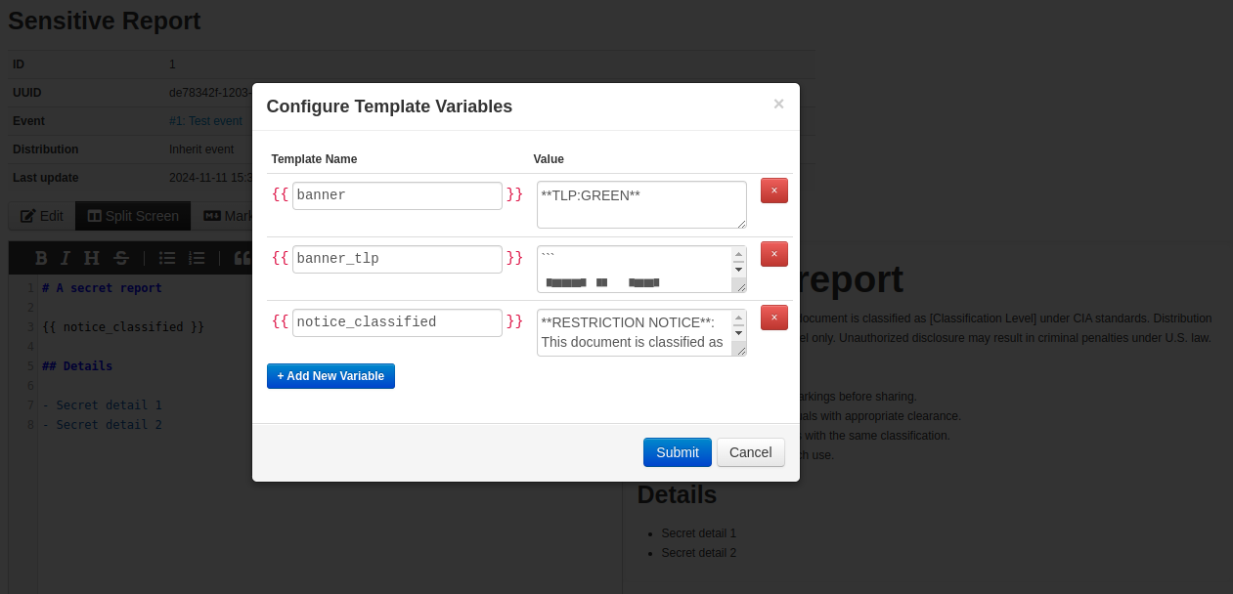
Task: Click inside the banner template name field
Action: [396, 194]
